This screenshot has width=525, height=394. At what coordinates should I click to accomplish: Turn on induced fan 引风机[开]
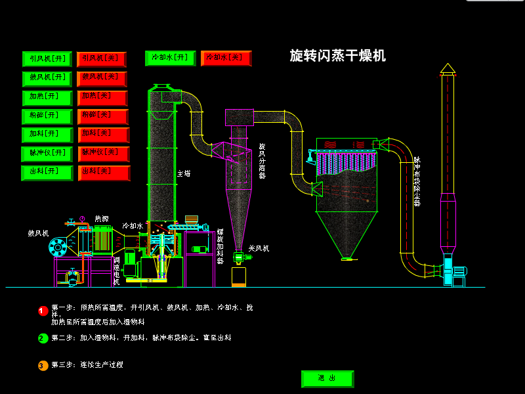(47, 59)
